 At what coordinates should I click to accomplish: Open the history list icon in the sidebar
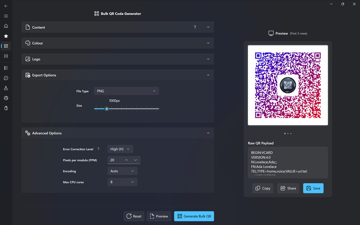[x=6, y=68]
